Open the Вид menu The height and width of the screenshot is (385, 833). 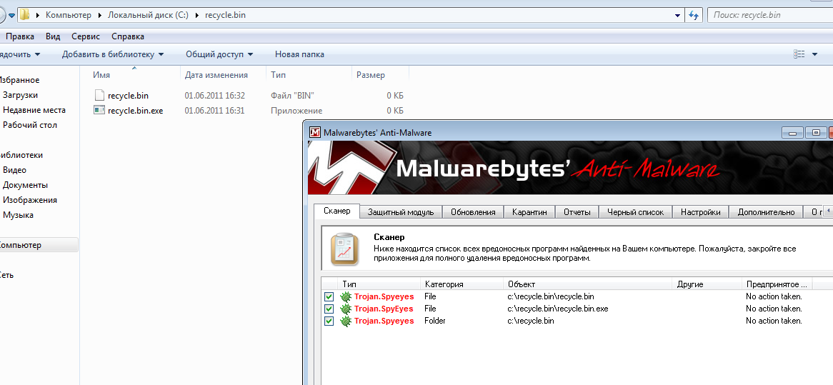(x=53, y=36)
